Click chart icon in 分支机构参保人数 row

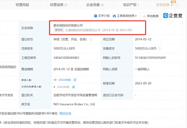tap(73, 87)
